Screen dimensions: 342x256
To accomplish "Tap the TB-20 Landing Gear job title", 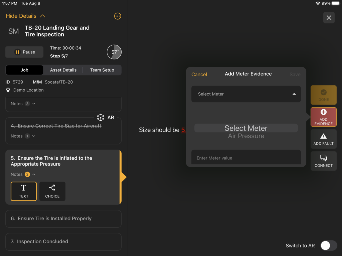I will tap(57, 31).
